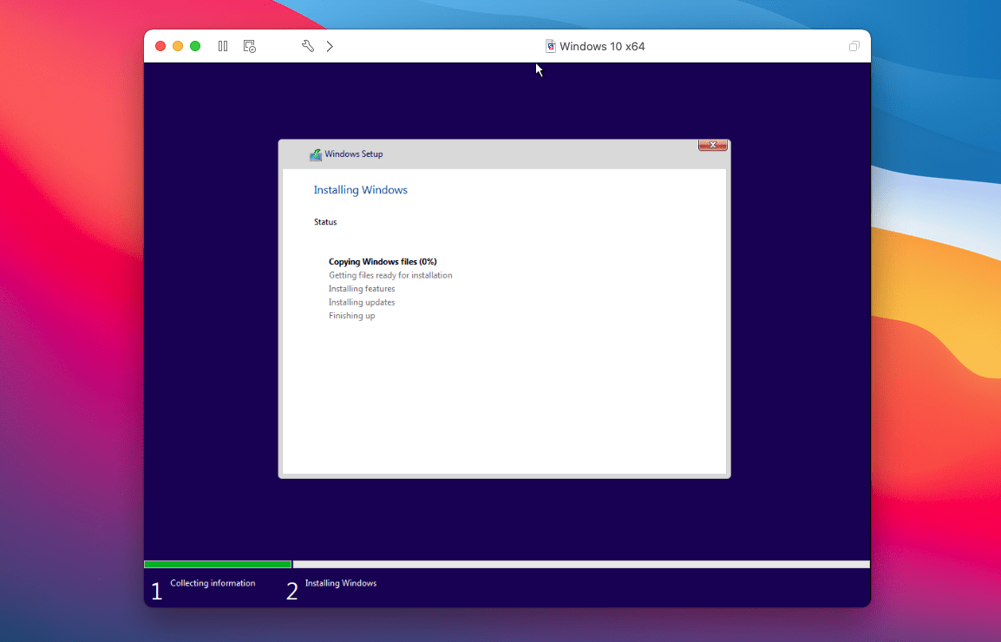This screenshot has height=642, width=1001.
Task: Open the virtual machine settings wrench
Action: pyautogui.click(x=308, y=46)
